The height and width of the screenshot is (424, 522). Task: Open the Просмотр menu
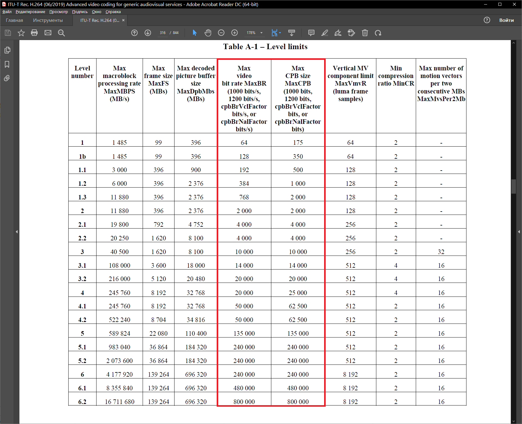59,12
